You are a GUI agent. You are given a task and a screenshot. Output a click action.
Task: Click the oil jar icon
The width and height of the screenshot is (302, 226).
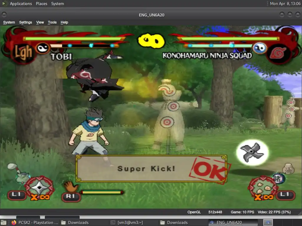tap(288, 169)
